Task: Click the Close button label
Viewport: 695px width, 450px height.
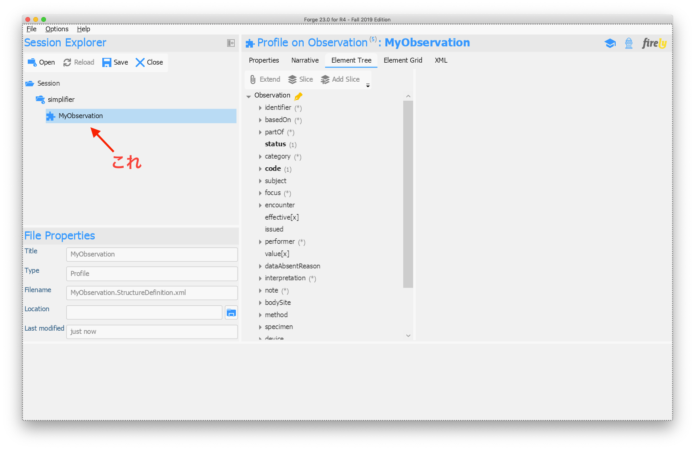Action: pos(155,62)
